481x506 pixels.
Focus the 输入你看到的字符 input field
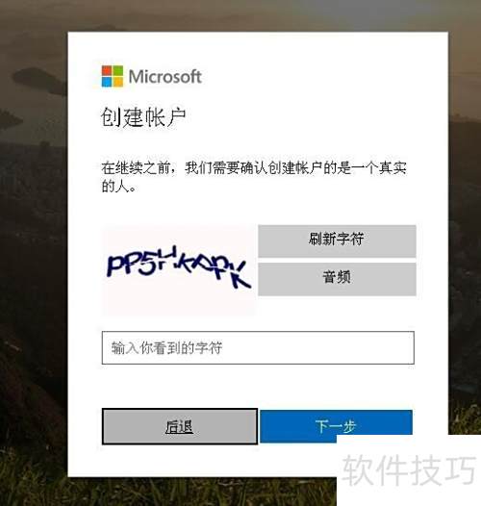(258, 347)
